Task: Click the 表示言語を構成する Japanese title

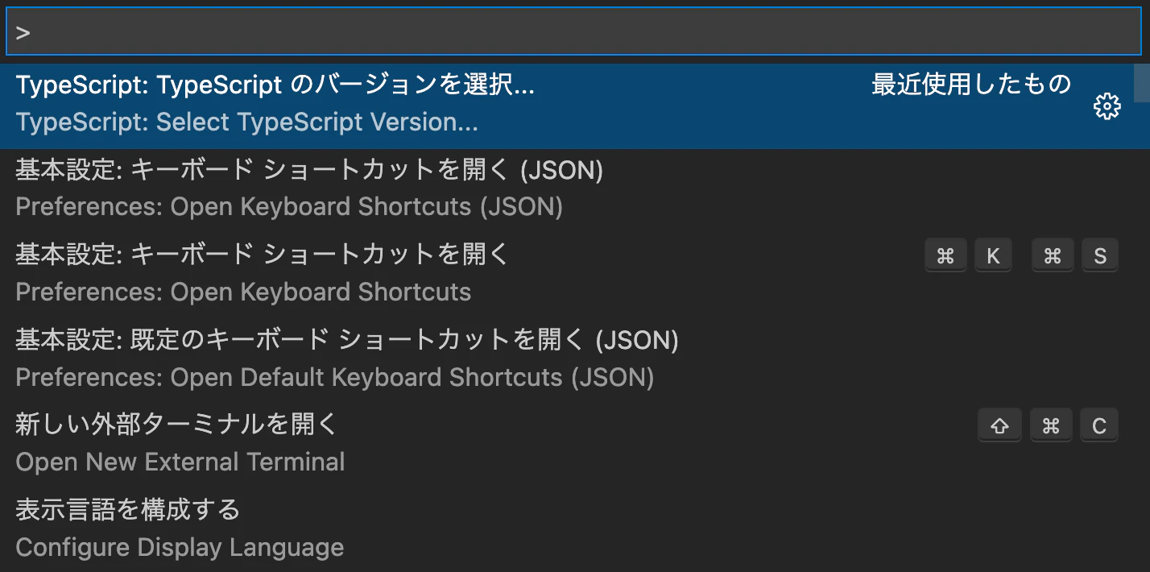Action: (x=128, y=510)
